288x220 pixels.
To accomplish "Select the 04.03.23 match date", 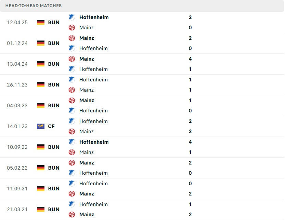I will coord(17,106).
